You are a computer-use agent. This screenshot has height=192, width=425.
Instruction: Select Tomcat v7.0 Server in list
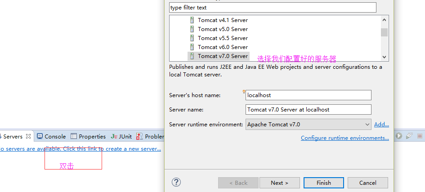click(219, 56)
